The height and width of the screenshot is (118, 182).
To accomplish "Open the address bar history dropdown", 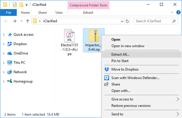I will pyautogui.click(x=122, y=21).
